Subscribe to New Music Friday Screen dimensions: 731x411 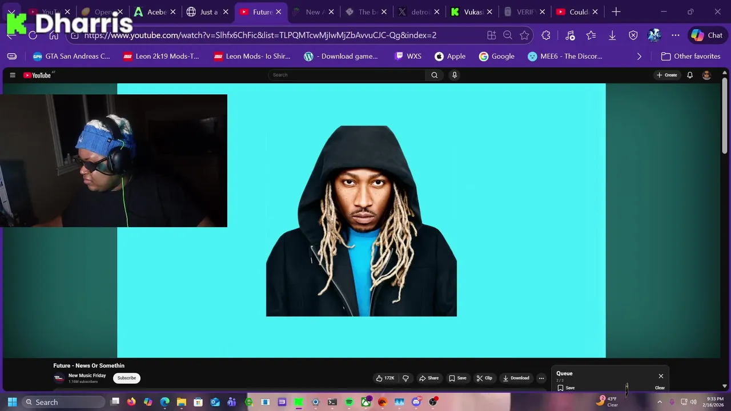(127, 378)
